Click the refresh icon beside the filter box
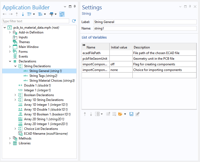200x162 pixels. (x=74, y=21)
